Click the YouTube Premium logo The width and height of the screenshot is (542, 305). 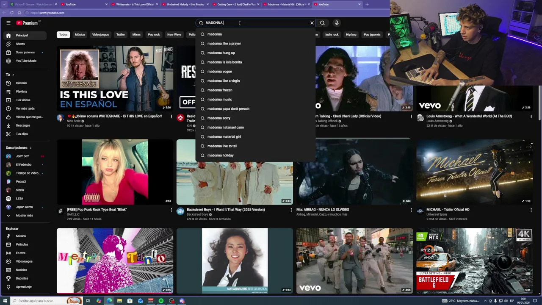(x=28, y=23)
